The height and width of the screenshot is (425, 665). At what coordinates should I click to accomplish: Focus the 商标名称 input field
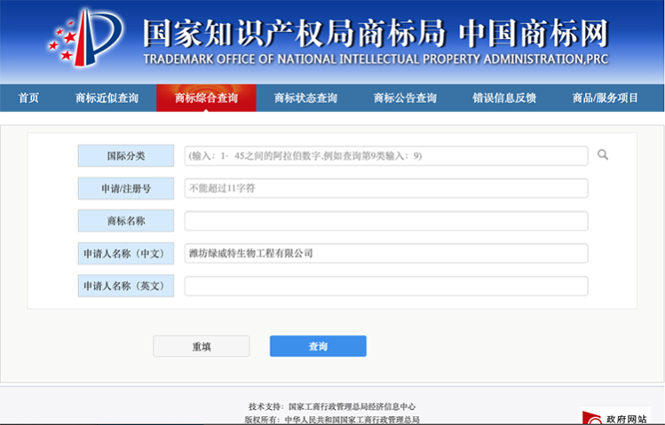coord(386,221)
